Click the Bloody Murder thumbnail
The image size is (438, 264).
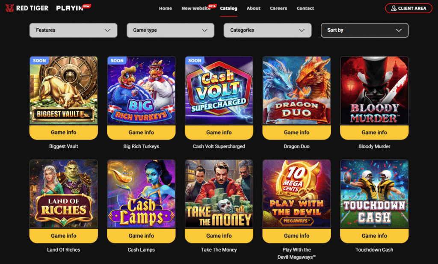(x=374, y=90)
